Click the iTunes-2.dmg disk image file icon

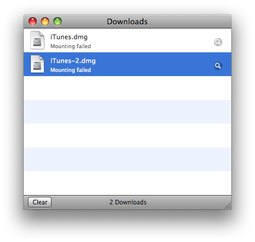coord(37,64)
